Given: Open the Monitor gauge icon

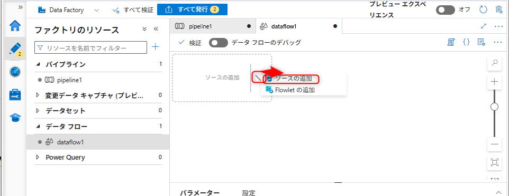Looking at the screenshot, I should click(15, 72).
